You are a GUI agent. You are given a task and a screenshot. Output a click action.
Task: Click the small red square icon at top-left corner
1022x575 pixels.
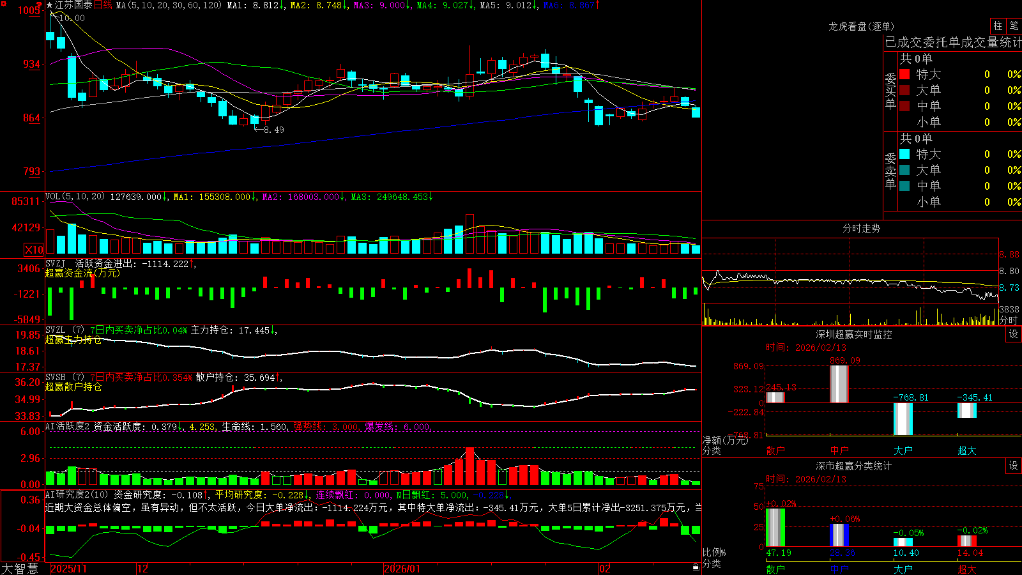[3, 3]
